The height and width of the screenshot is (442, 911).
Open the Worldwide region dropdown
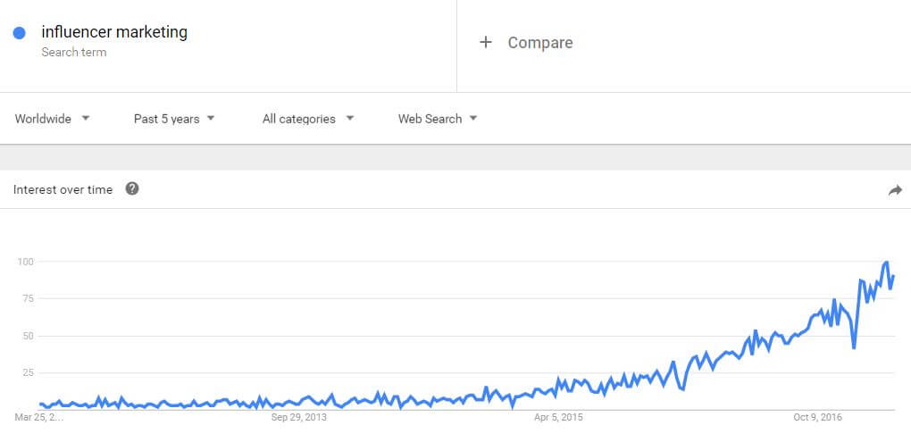click(x=53, y=119)
